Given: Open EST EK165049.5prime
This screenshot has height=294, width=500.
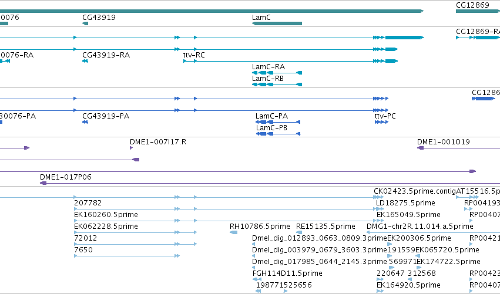Looking at the screenshot, I should pos(408,215).
